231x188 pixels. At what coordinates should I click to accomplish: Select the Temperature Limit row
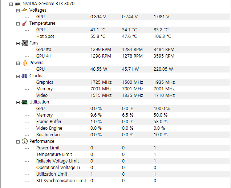tap(133, 154)
